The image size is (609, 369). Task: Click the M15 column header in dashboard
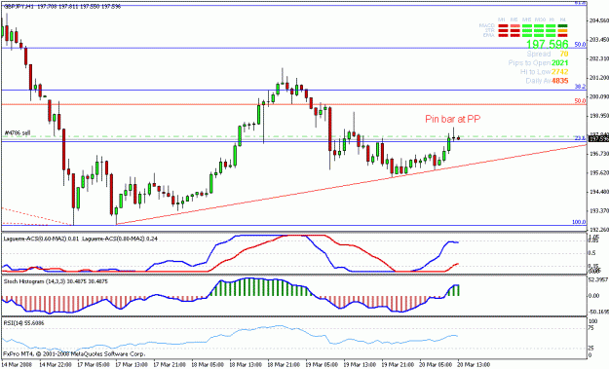(526, 19)
